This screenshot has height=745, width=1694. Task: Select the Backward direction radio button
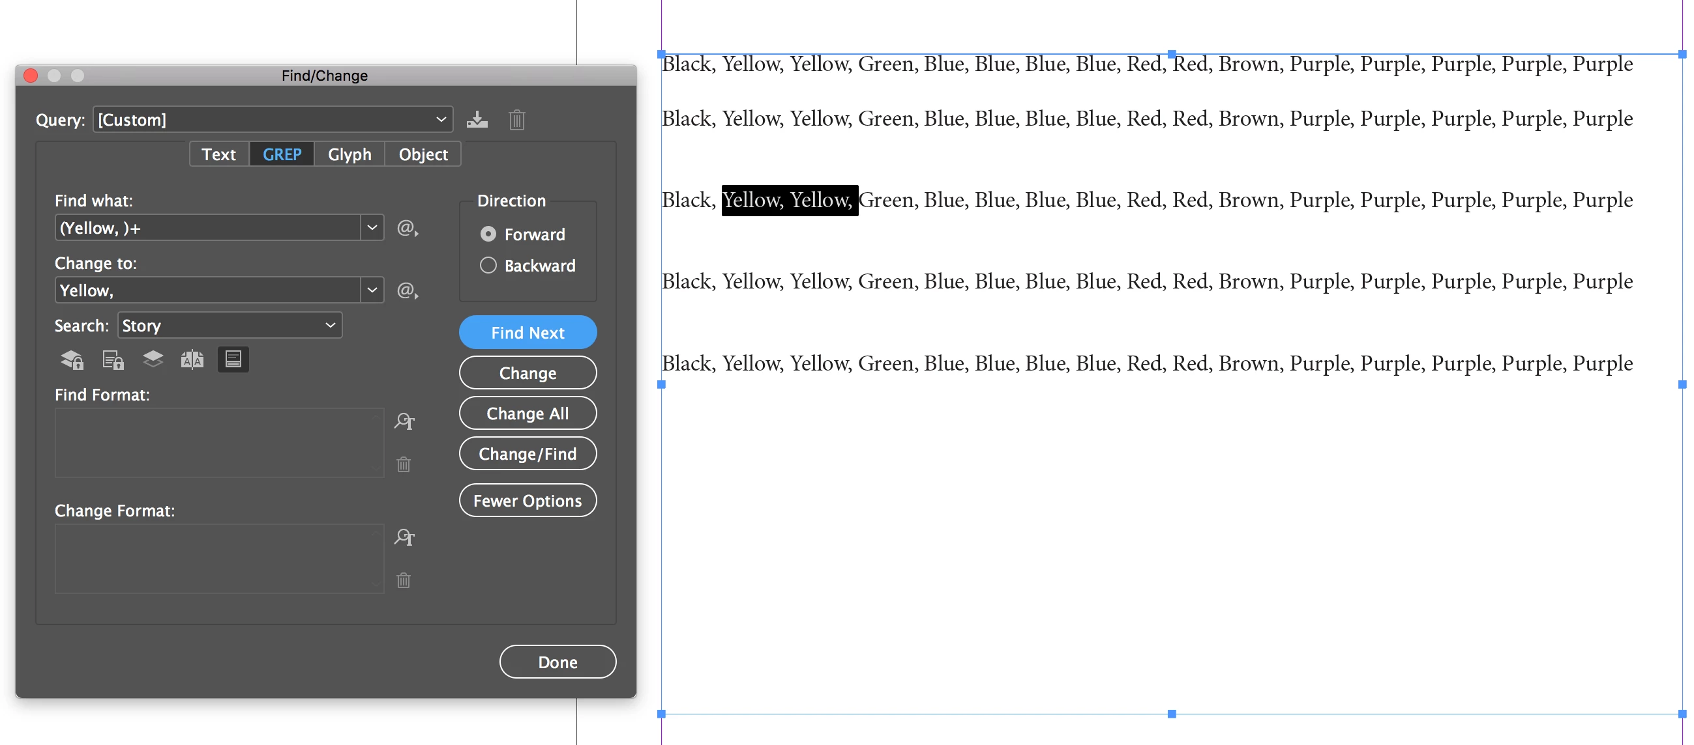coord(488,266)
